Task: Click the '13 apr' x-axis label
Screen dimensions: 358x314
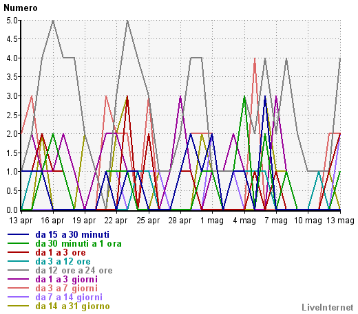Action: tap(21, 221)
